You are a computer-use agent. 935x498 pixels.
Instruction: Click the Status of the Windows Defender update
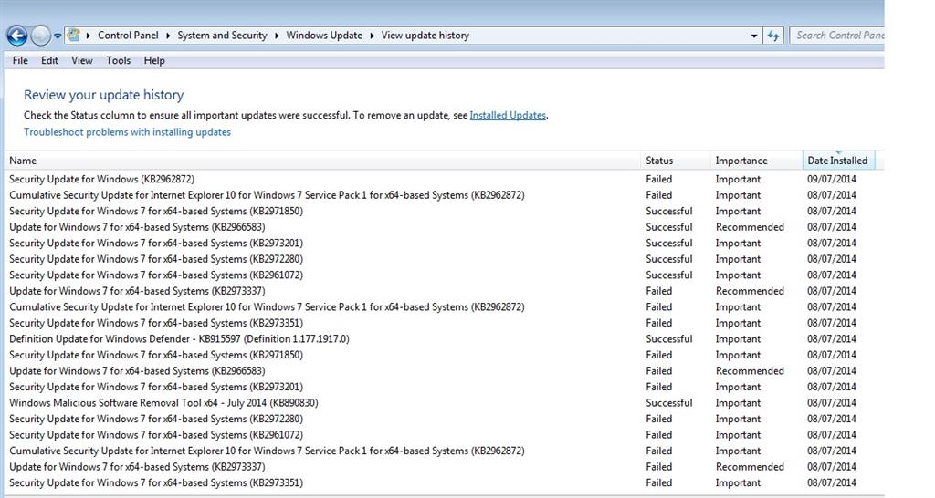tap(669, 339)
